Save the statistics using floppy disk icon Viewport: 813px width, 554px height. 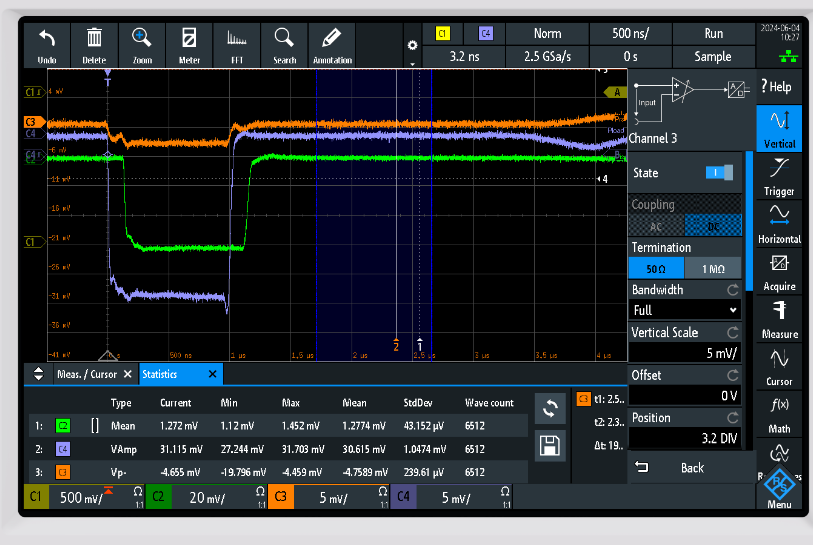pos(550,446)
